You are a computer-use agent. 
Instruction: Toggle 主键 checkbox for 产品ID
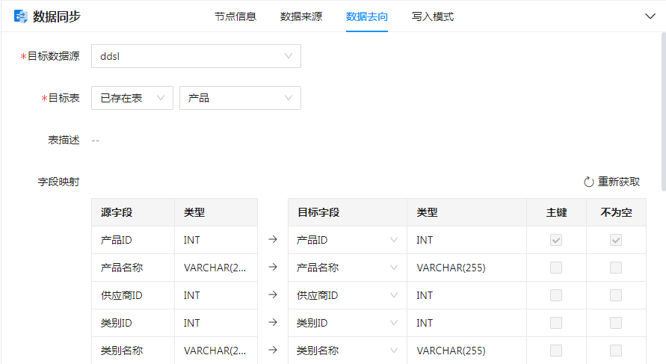coord(556,240)
